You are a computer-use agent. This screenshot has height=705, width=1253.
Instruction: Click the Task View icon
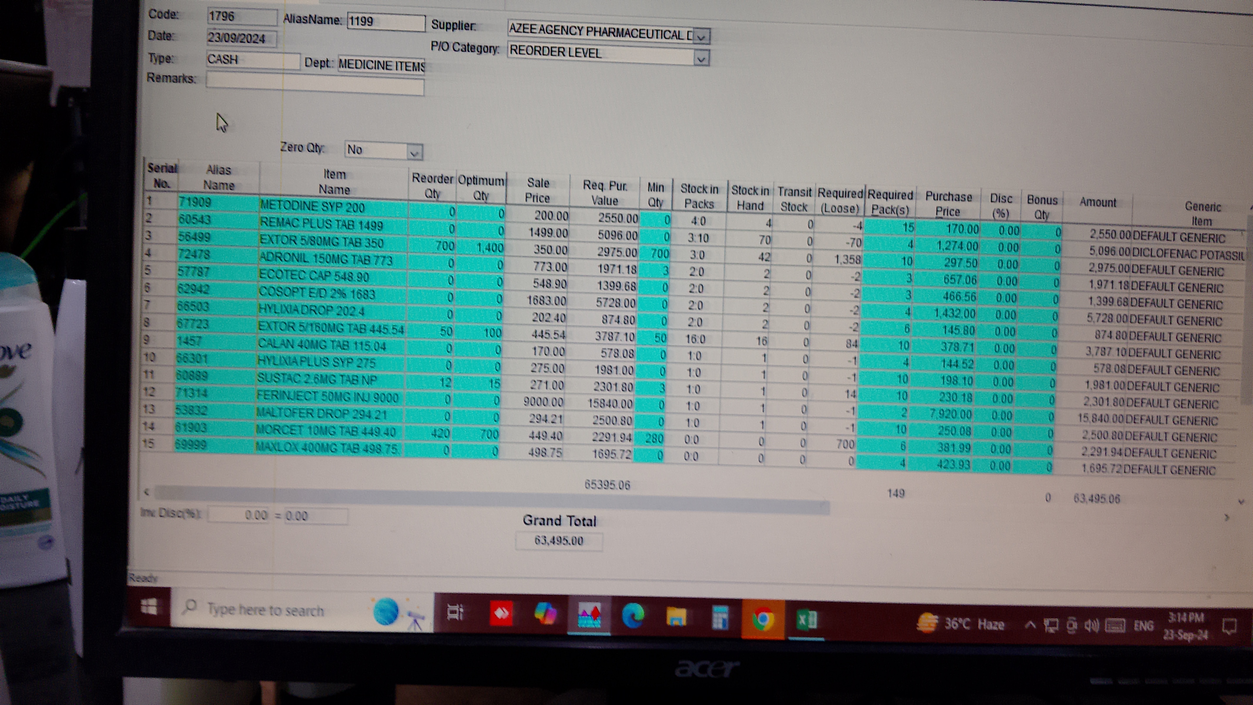(455, 613)
